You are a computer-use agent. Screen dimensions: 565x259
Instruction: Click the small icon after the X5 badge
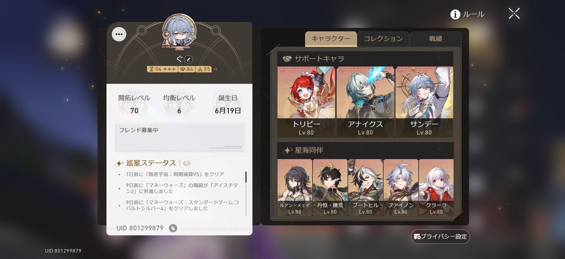[x=215, y=69]
